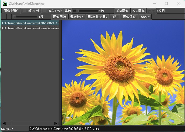Reset zoom with the 等倍 button
The width and height of the screenshot is (185, 132).
[68, 11]
